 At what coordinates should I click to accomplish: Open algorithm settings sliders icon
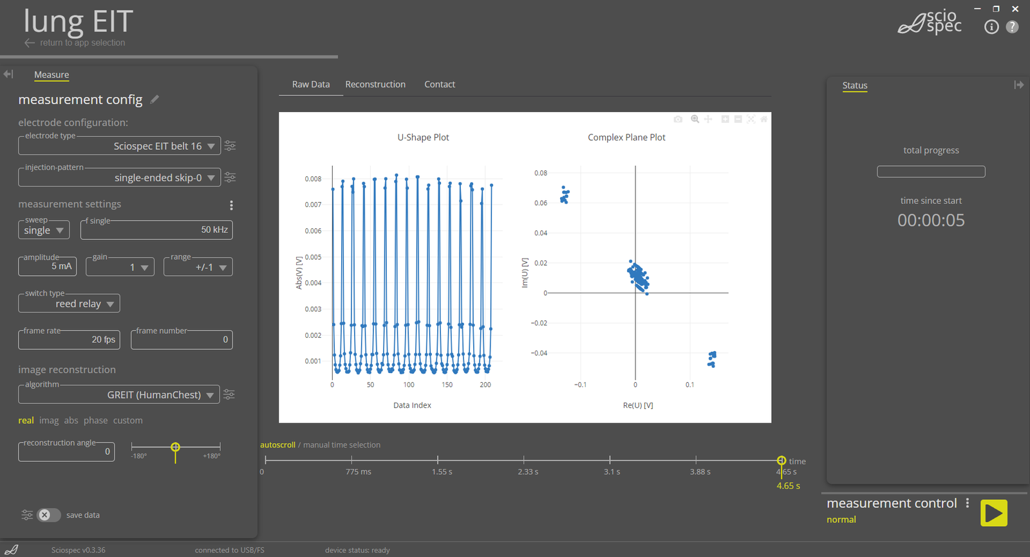pyautogui.click(x=229, y=395)
